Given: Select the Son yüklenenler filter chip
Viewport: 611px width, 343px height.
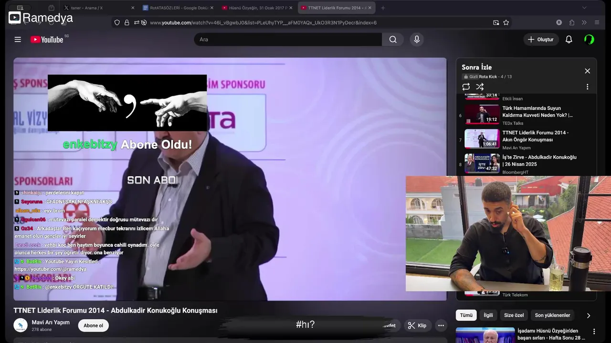Looking at the screenshot, I should [x=552, y=315].
